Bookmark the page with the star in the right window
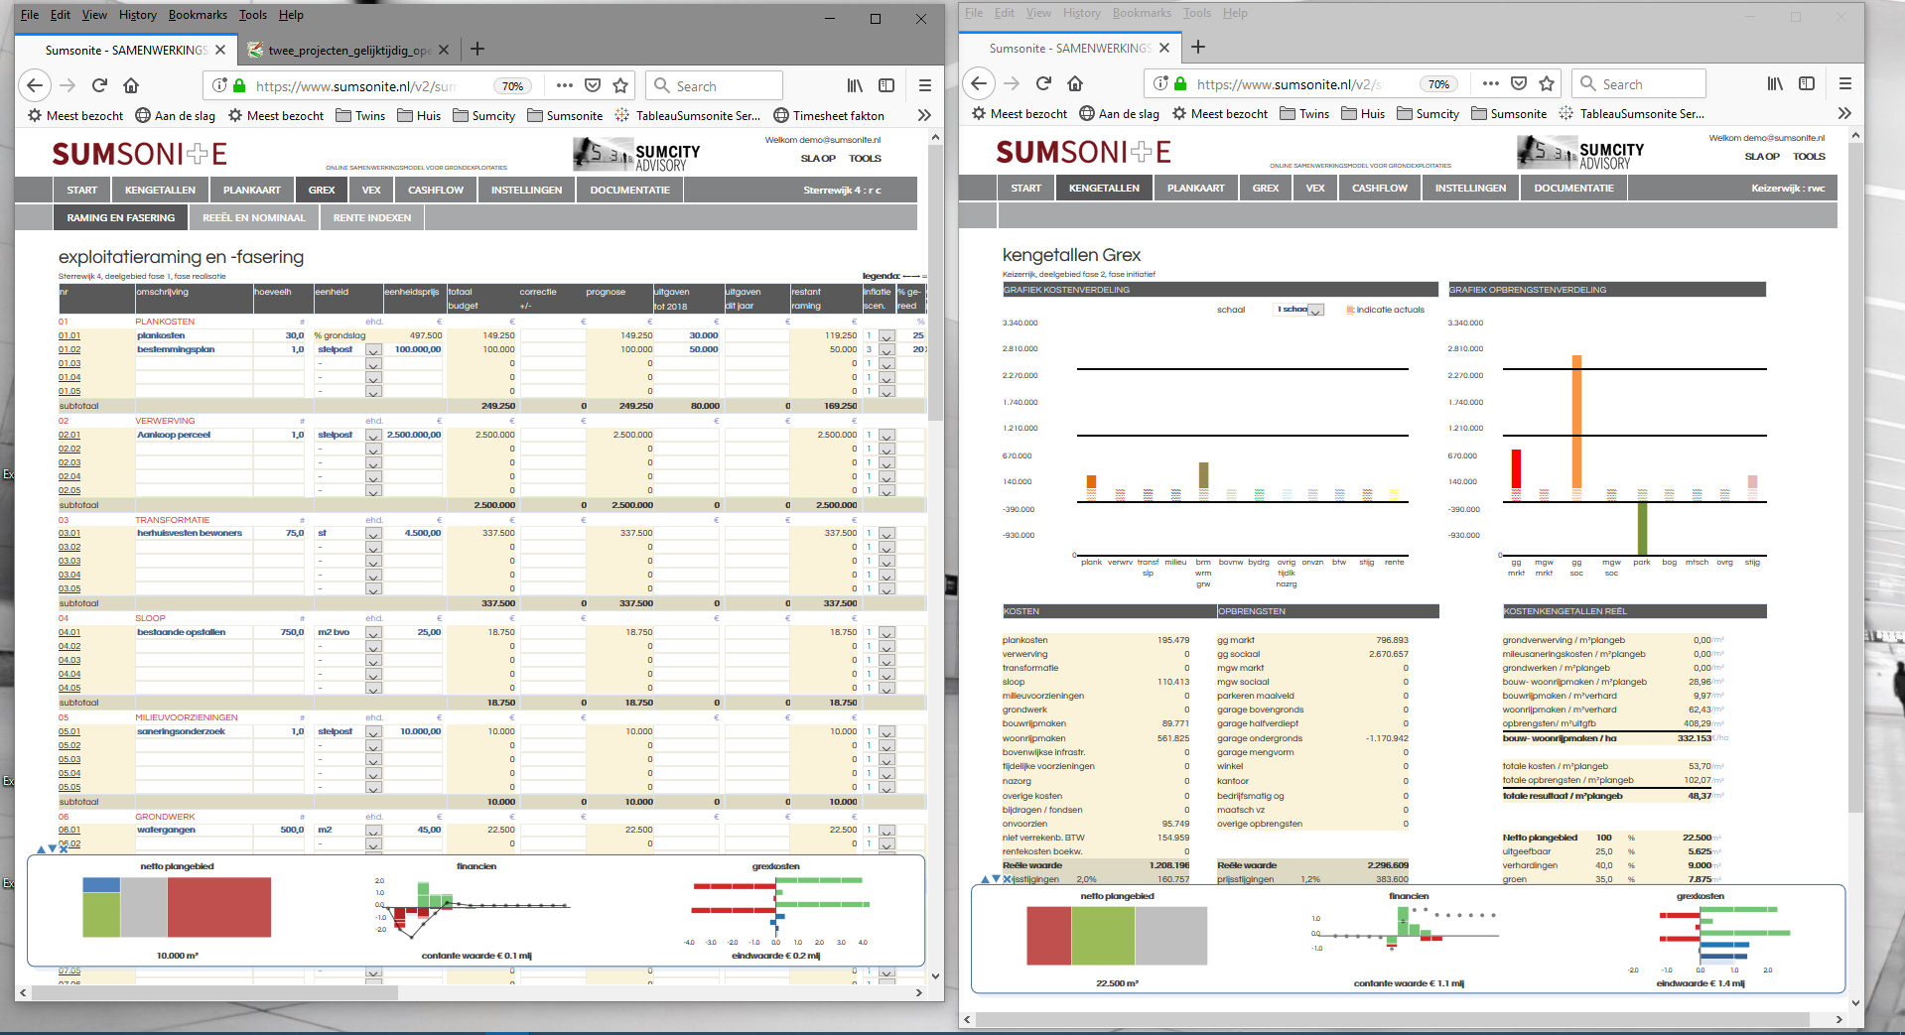 click(1547, 84)
